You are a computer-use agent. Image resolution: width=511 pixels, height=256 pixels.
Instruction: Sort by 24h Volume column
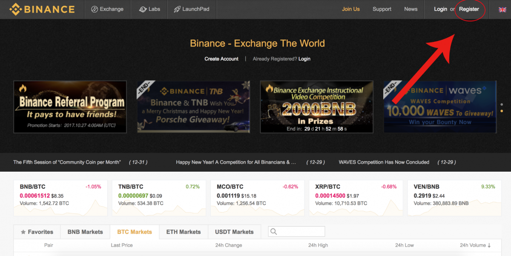point(475,245)
